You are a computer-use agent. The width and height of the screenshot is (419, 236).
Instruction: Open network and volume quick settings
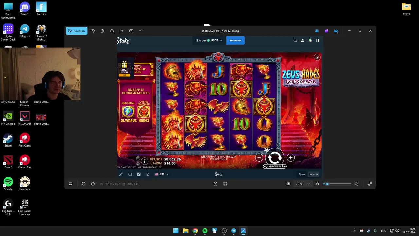pos(394,231)
